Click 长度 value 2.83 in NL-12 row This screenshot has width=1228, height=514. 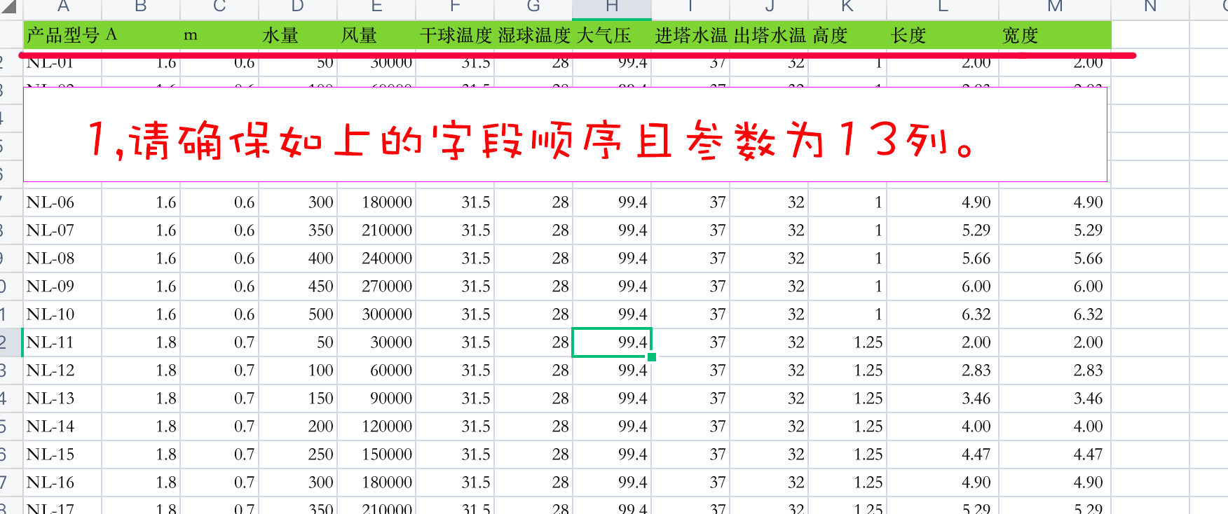pos(943,370)
